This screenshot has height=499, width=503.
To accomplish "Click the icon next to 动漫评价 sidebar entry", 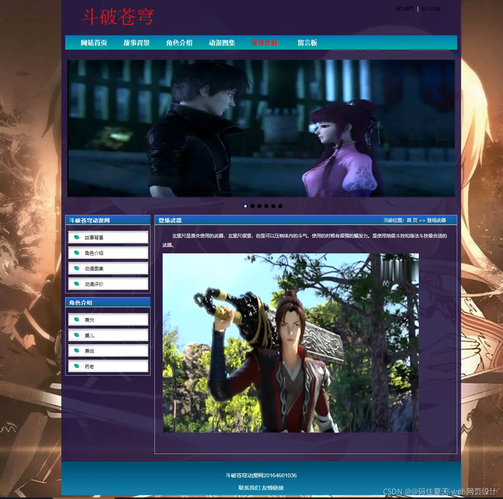I will click(77, 284).
